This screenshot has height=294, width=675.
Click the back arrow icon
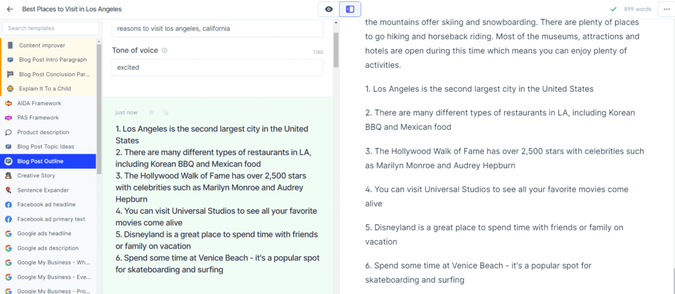(x=10, y=9)
